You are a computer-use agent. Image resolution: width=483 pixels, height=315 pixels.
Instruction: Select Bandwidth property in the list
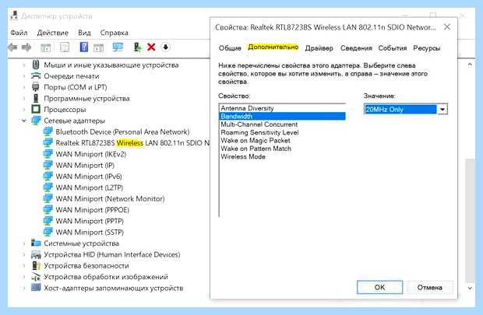(x=282, y=117)
